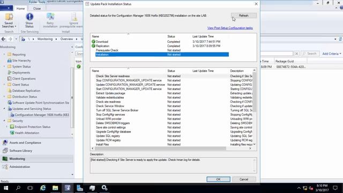
Task: Expand the Client Status tree node
Action: pos(4,85)
